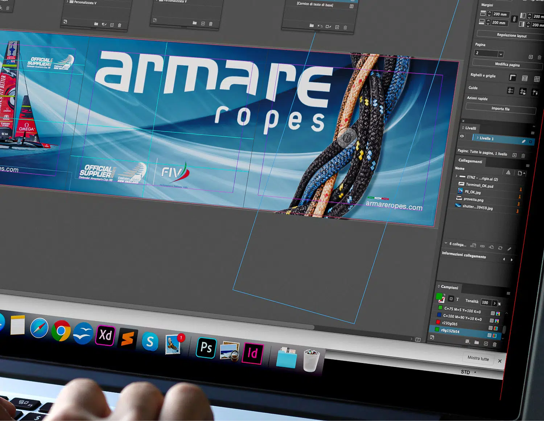Click pen icon on Livello 1 row

click(x=523, y=141)
